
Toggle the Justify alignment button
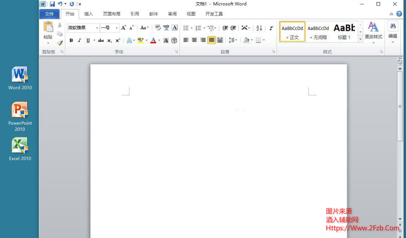tap(211, 40)
